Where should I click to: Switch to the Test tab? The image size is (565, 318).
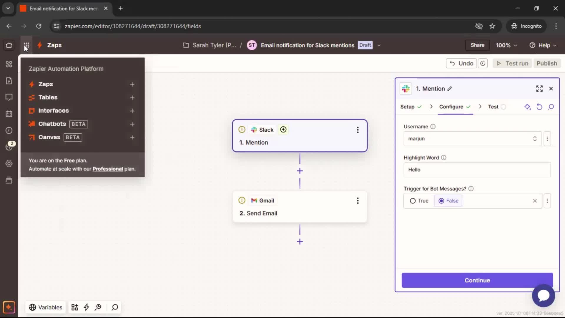click(497, 107)
